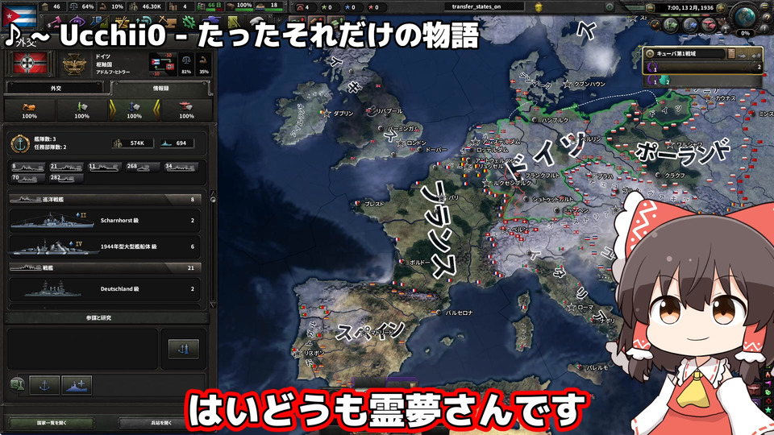Open the army experience map mode icon
The width and height of the screenshot is (774, 435).
point(672,25)
